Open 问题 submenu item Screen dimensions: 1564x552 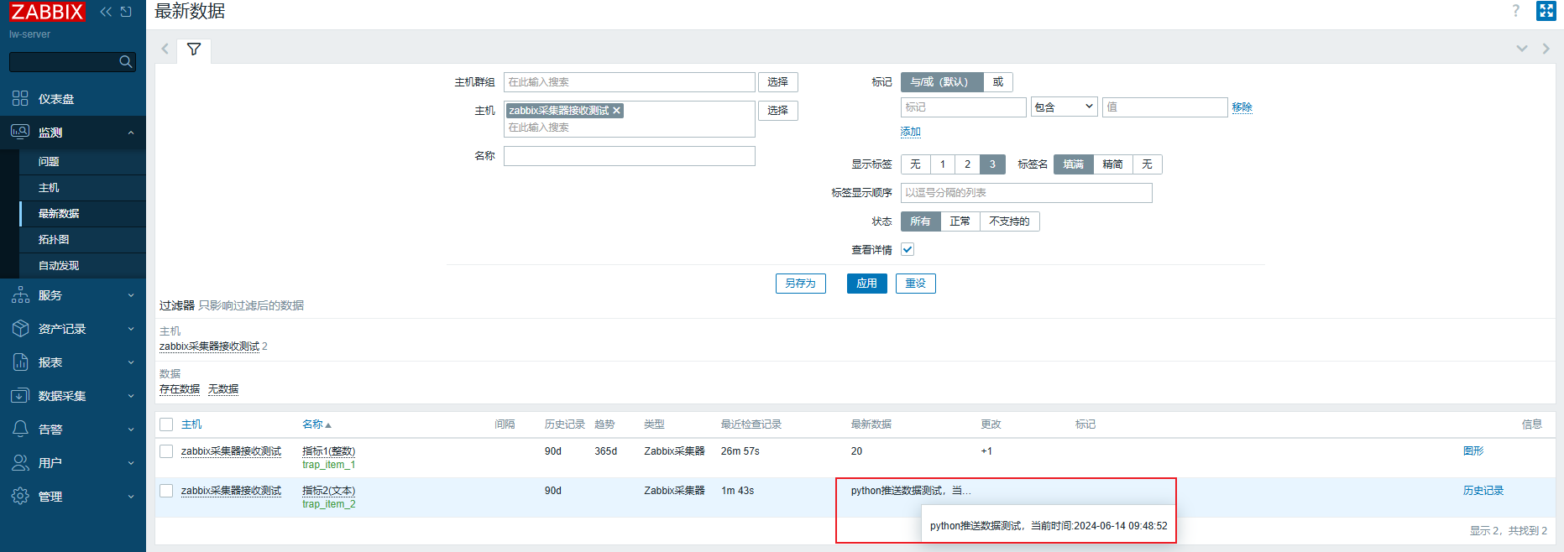point(49,162)
